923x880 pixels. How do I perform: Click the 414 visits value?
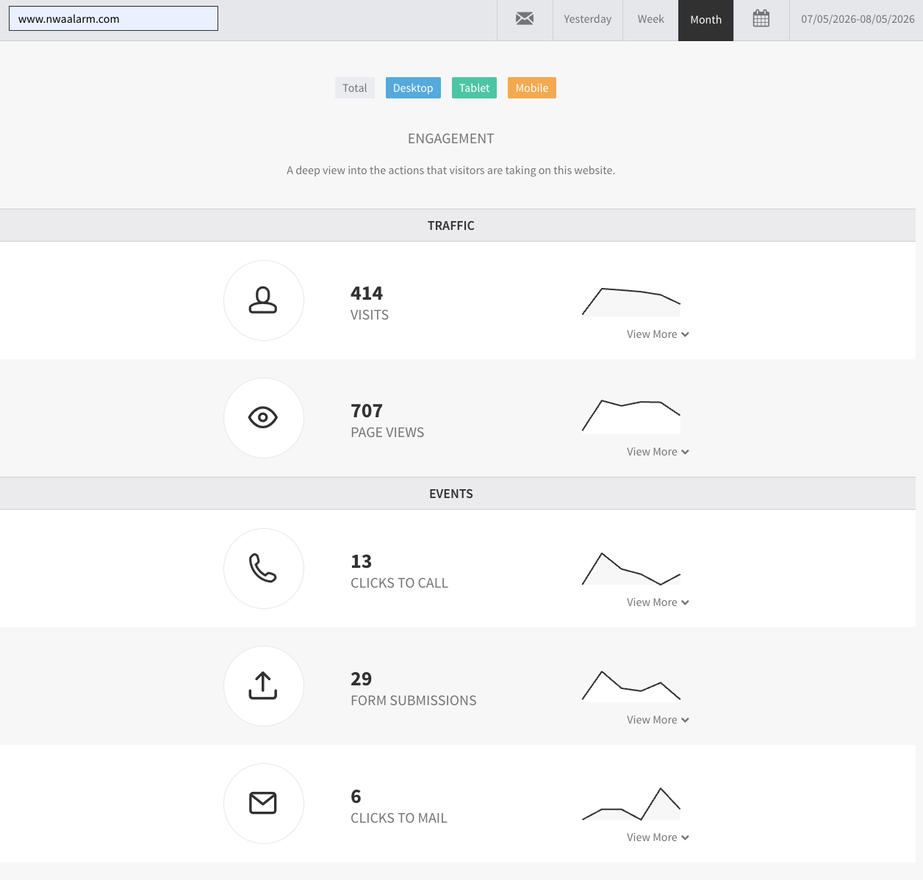pos(367,293)
